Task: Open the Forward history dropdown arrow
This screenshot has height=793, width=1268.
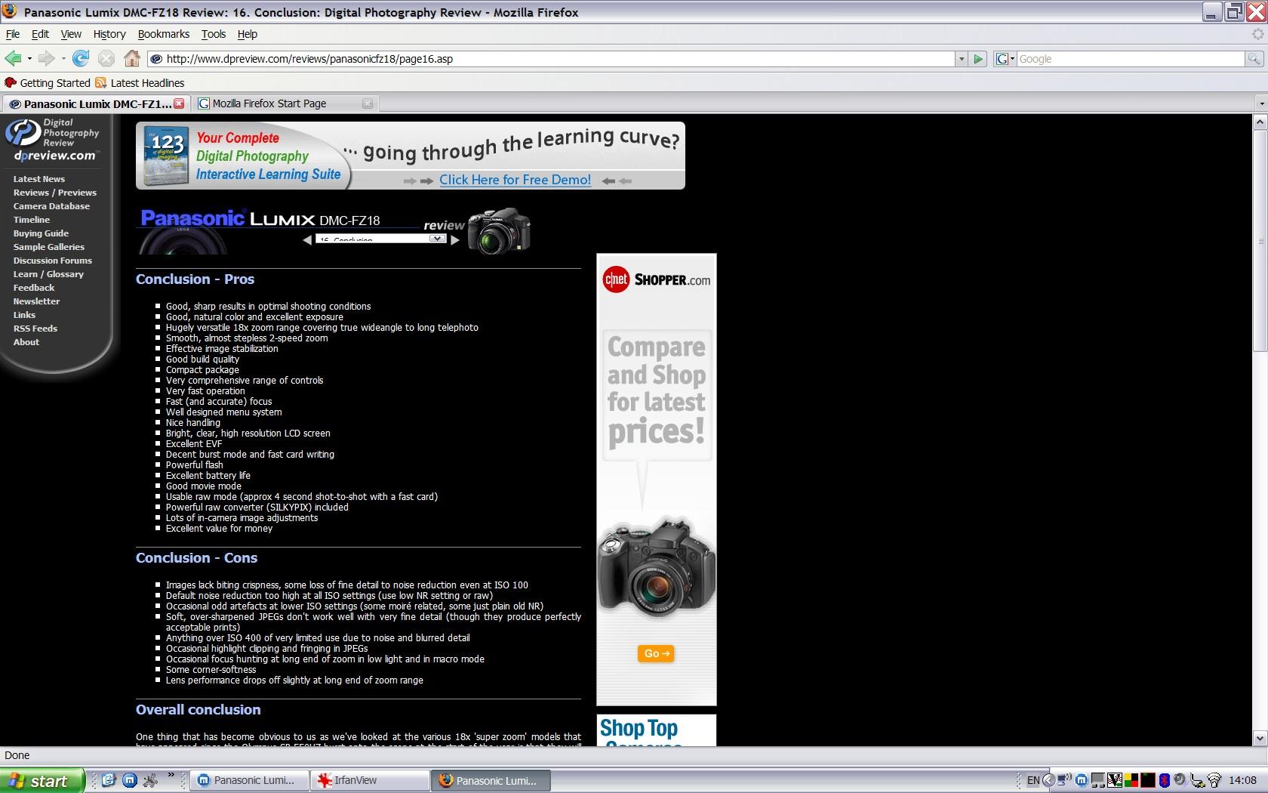Action: (63, 59)
